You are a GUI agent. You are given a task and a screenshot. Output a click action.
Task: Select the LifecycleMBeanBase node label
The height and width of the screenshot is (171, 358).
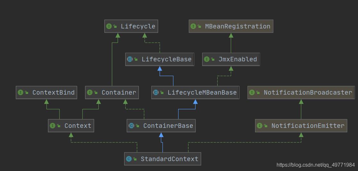point(202,93)
